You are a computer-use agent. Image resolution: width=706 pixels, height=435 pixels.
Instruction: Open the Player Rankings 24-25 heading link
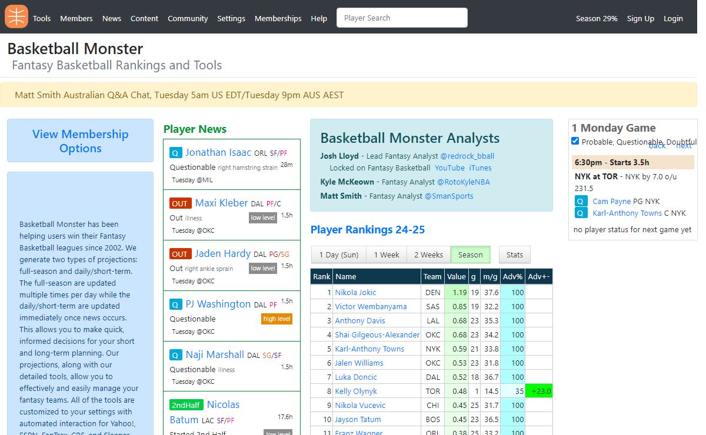pos(368,230)
